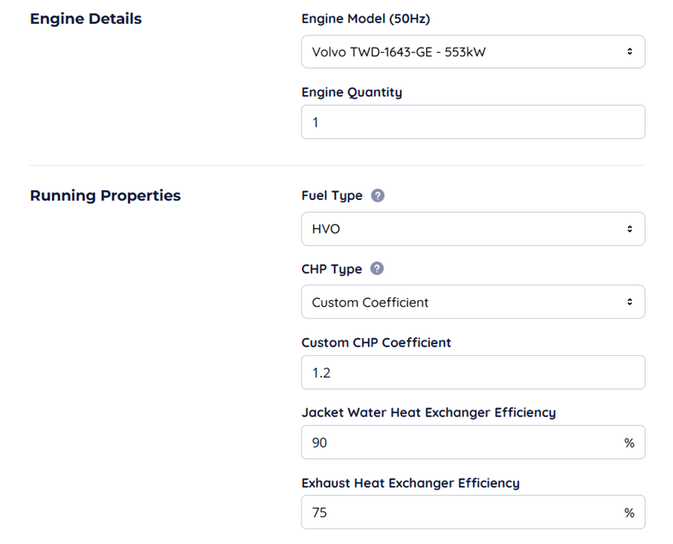Click the Engine Model dropdown stepper arrows
The width and height of the screenshot is (673, 544).
[629, 51]
